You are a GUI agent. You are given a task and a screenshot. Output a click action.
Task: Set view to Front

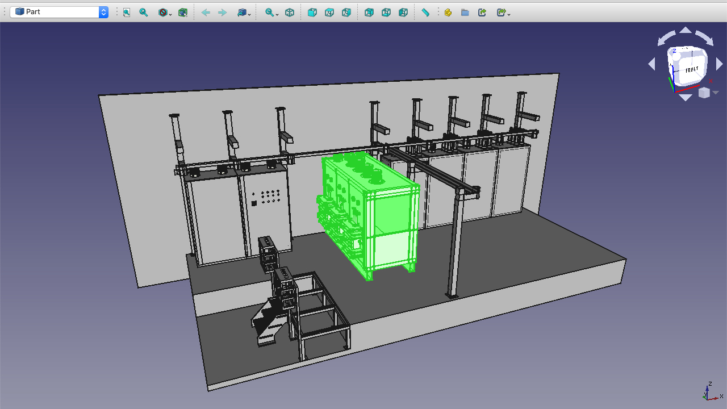pyautogui.click(x=312, y=12)
